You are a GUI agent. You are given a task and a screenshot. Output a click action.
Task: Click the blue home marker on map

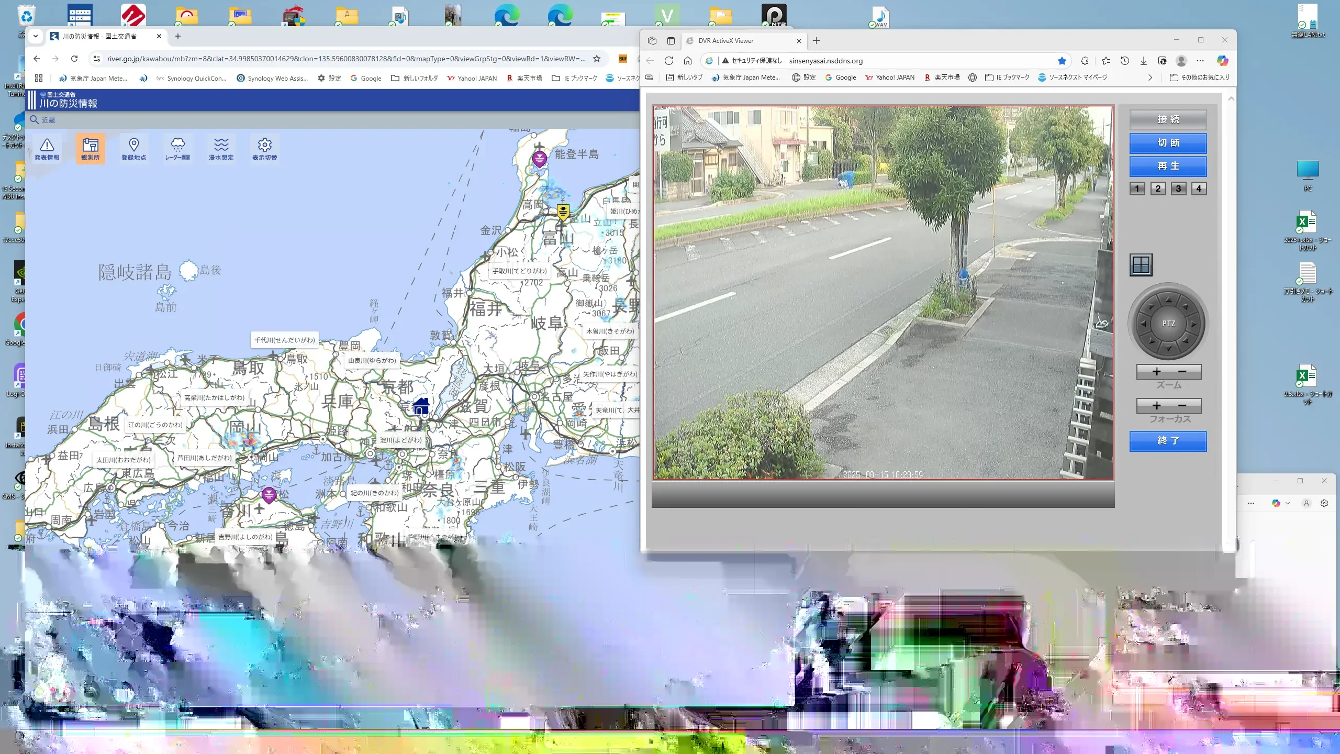[x=421, y=406]
